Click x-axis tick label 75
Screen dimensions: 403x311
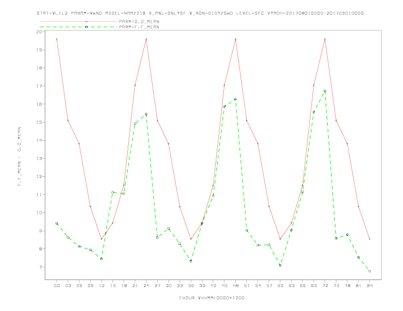pos(336,286)
